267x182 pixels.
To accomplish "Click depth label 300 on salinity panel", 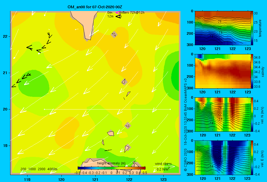I will click(191, 88).
